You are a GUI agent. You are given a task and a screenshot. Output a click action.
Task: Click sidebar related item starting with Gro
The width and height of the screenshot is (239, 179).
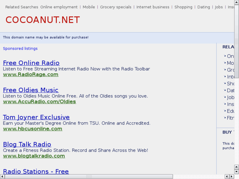(x=230, y=70)
